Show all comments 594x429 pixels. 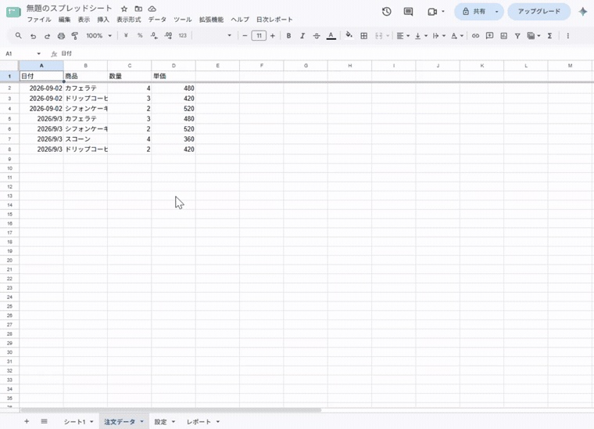(x=408, y=12)
